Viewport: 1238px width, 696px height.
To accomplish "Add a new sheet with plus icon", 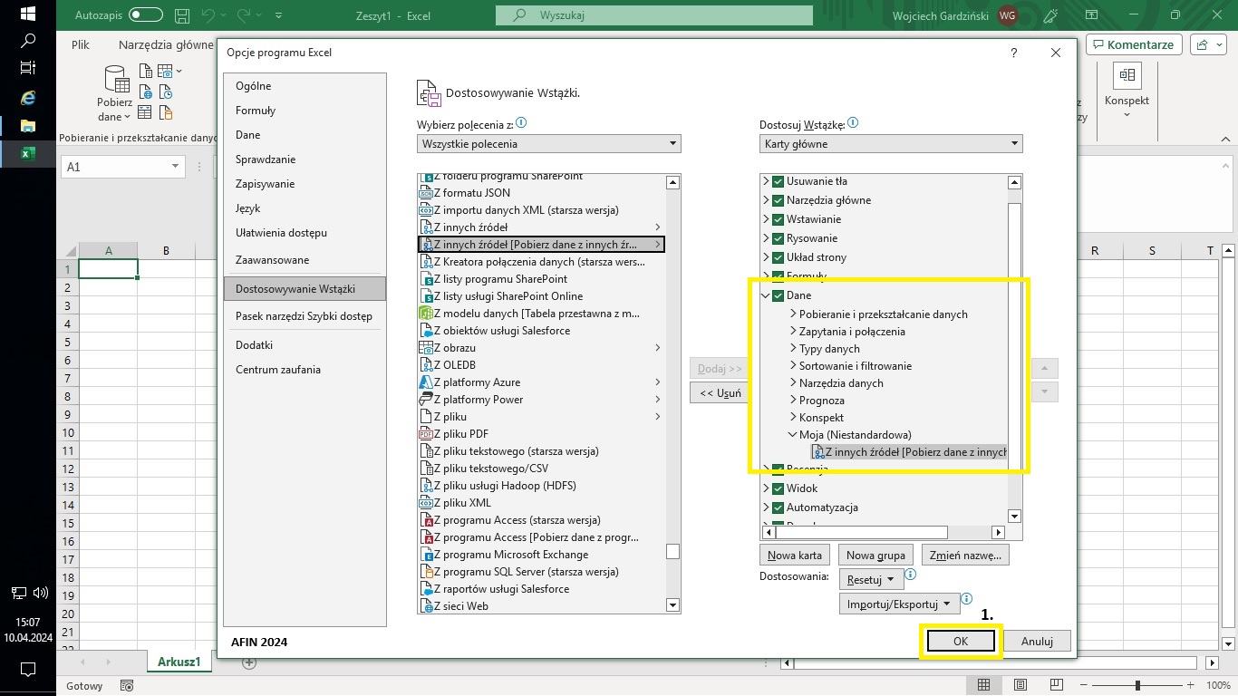I will point(248,662).
